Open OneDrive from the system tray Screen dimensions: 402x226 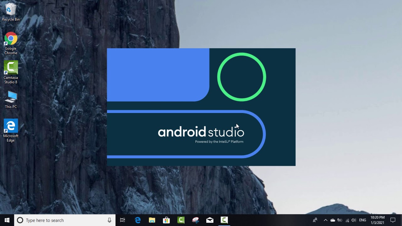click(x=332, y=220)
